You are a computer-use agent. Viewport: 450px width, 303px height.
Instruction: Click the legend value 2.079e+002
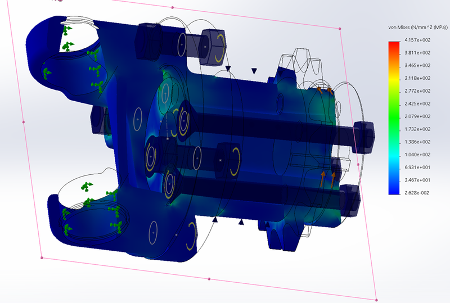tap(417, 116)
